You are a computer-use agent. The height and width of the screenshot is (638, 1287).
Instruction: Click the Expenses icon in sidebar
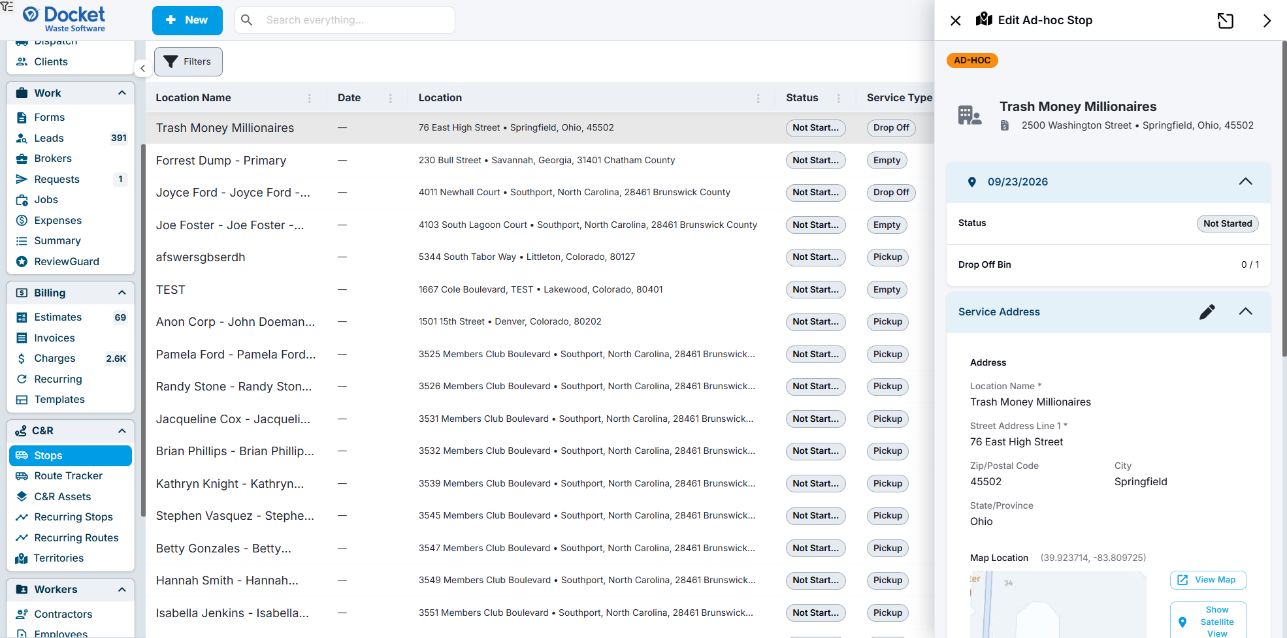pos(22,221)
